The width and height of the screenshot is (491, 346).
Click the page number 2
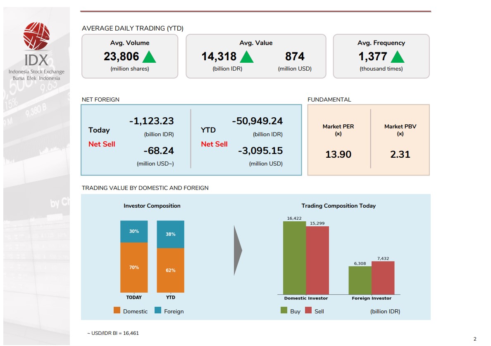475,339
